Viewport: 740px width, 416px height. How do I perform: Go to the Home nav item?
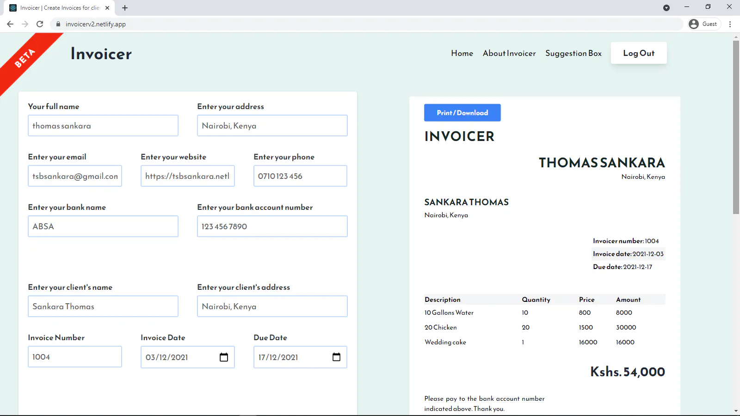pos(462,53)
